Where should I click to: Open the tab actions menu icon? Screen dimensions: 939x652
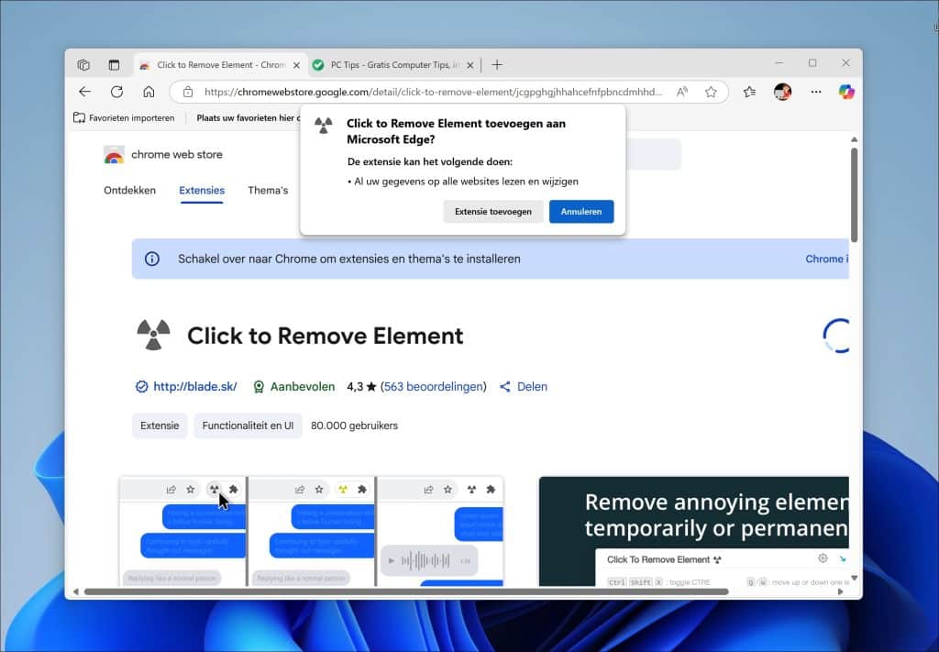(114, 65)
